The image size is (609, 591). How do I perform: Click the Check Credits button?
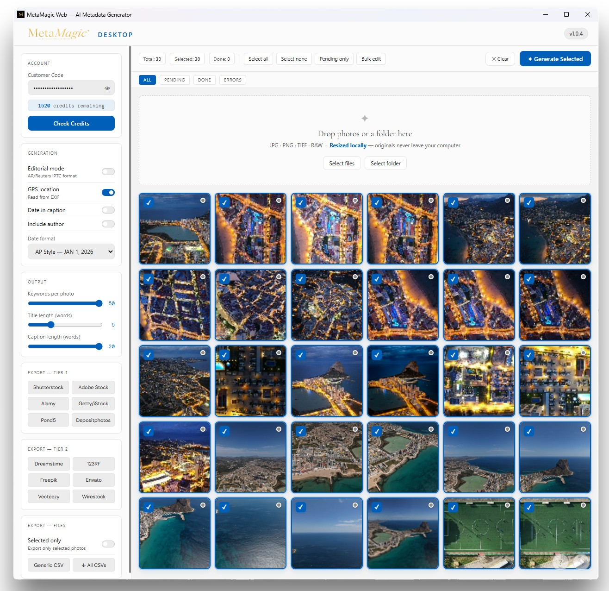click(x=71, y=123)
